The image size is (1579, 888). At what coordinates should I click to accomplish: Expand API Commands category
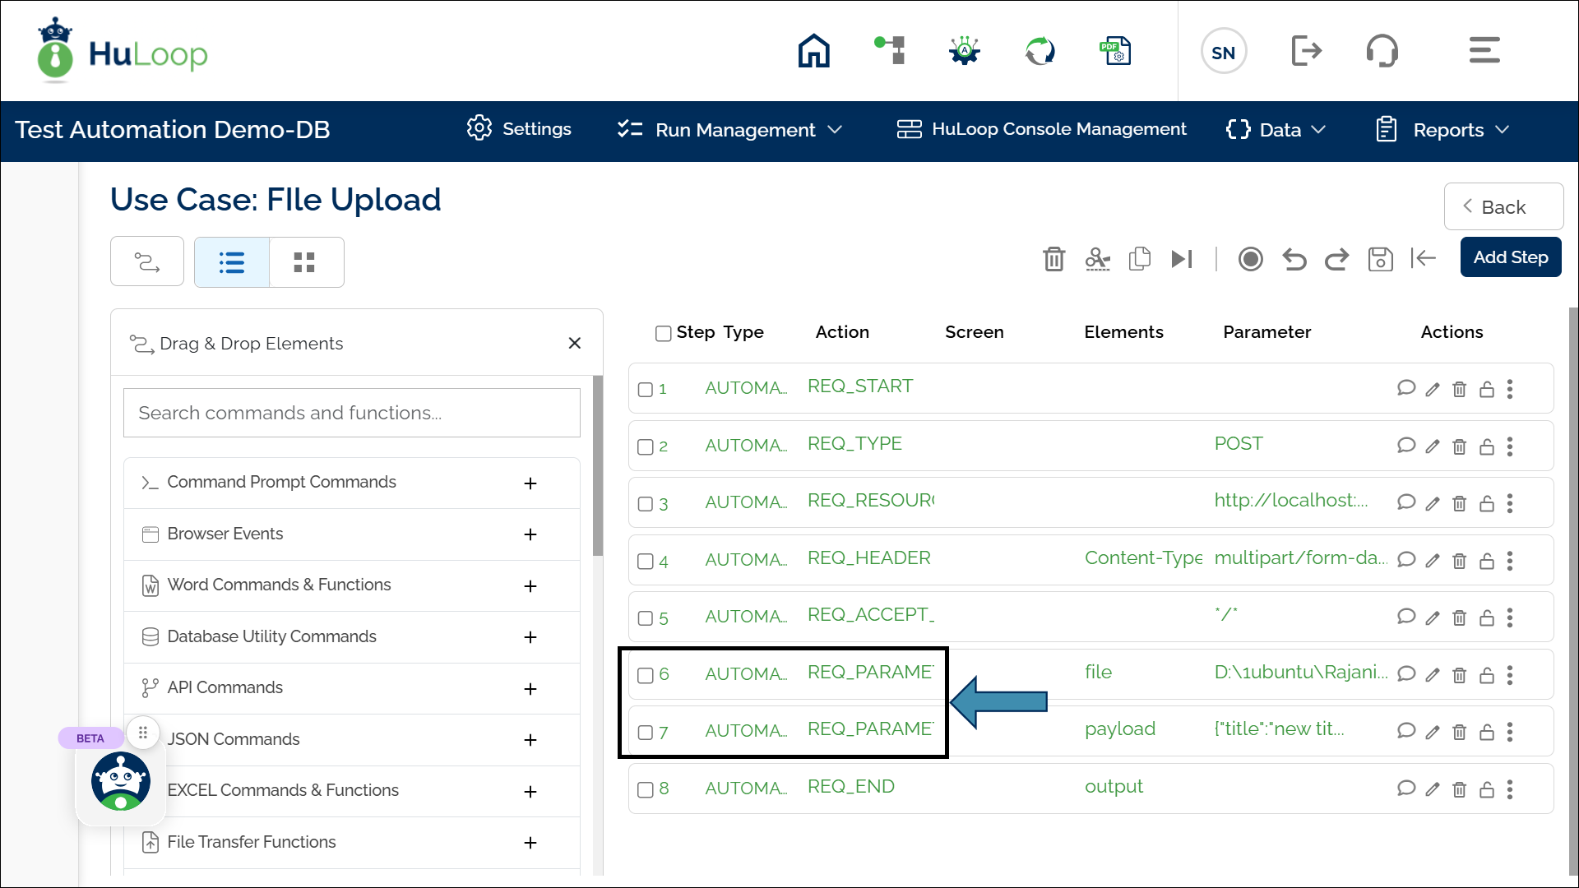(530, 689)
